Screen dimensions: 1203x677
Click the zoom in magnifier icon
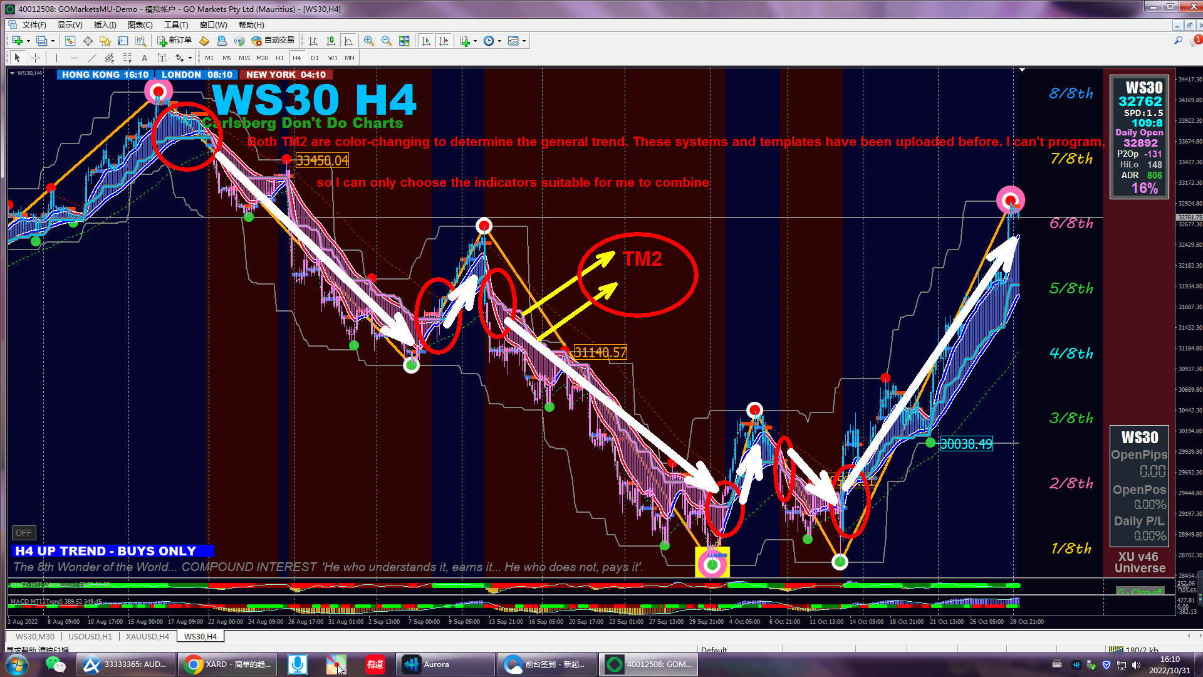point(369,41)
